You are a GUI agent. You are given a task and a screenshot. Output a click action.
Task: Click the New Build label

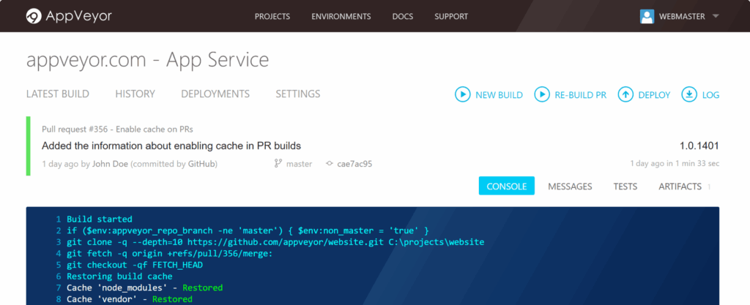pos(499,95)
